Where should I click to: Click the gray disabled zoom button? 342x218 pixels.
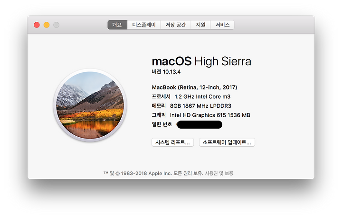coord(56,25)
